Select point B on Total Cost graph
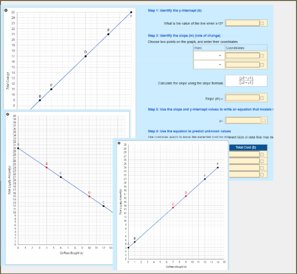Image resolution: width=297 pixels, height=274 pixels. [x=40, y=100]
